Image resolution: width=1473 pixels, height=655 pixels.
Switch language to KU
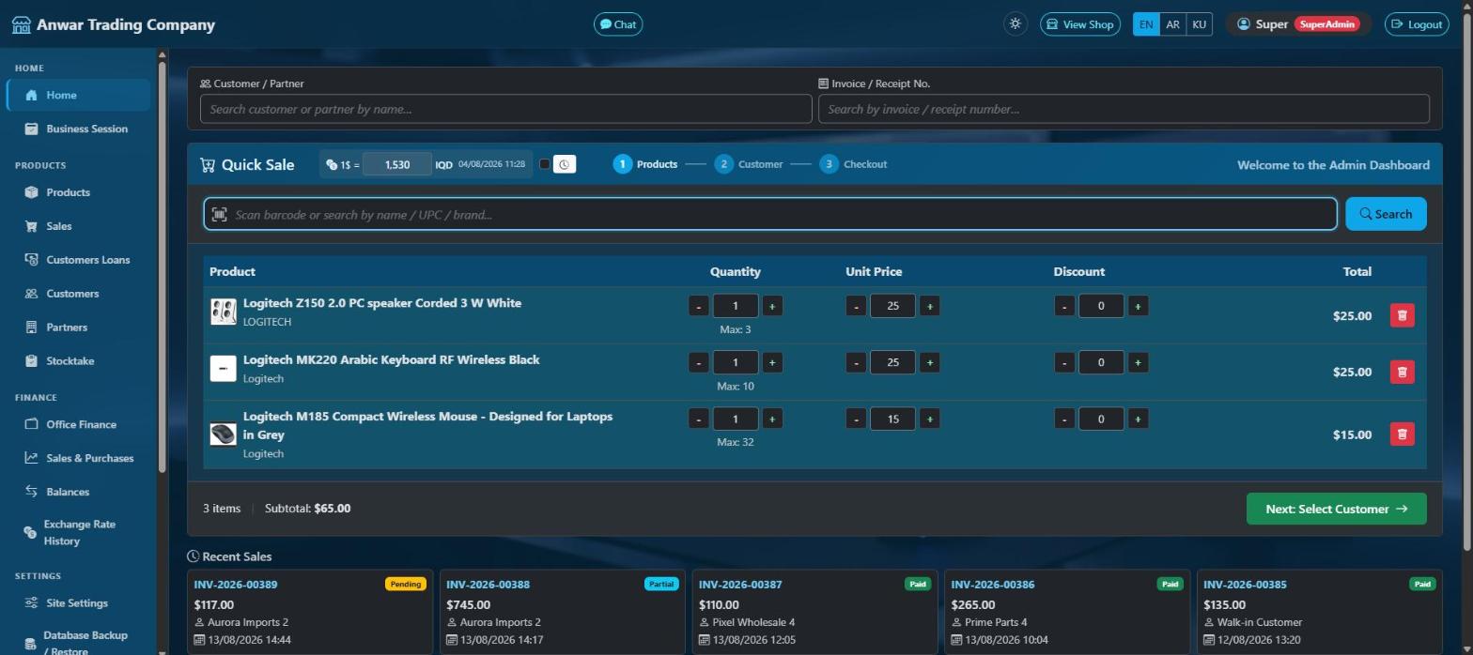1199,24
